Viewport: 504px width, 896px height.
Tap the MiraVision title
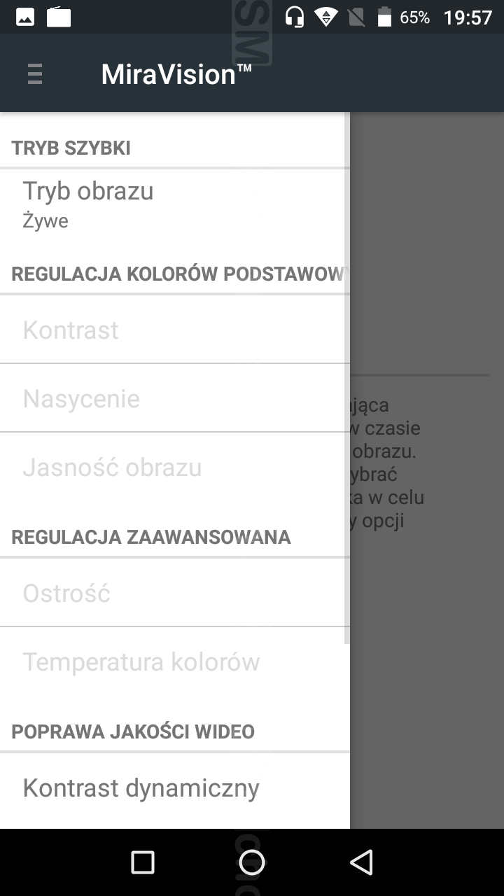click(176, 74)
